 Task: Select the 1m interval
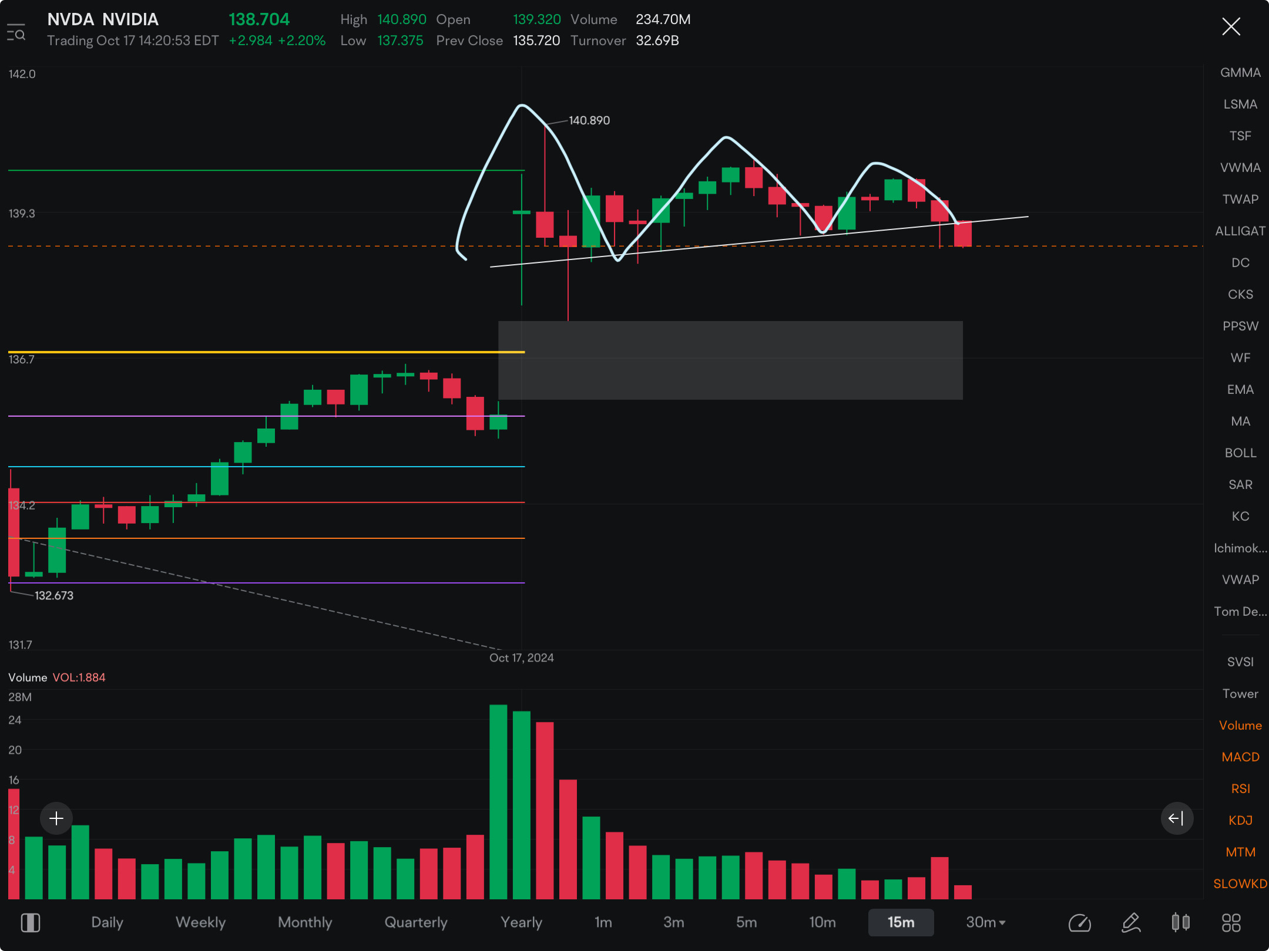click(x=603, y=922)
